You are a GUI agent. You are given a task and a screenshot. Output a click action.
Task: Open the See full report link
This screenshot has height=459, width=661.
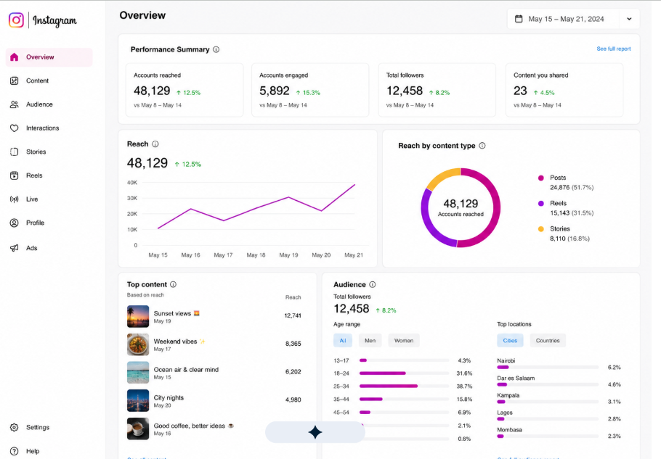(x=613, y=49)
